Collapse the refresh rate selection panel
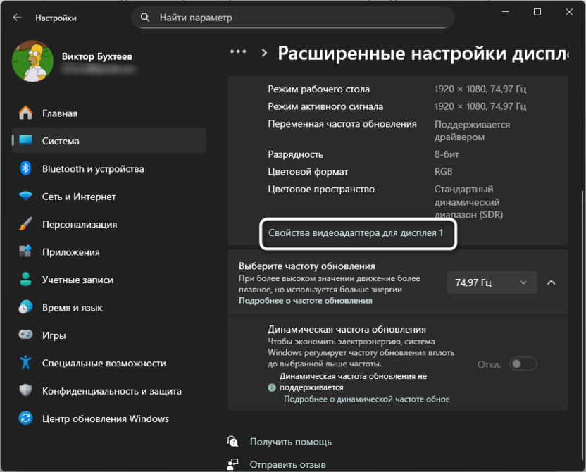586x472 pixels. [x=551, y=282]
